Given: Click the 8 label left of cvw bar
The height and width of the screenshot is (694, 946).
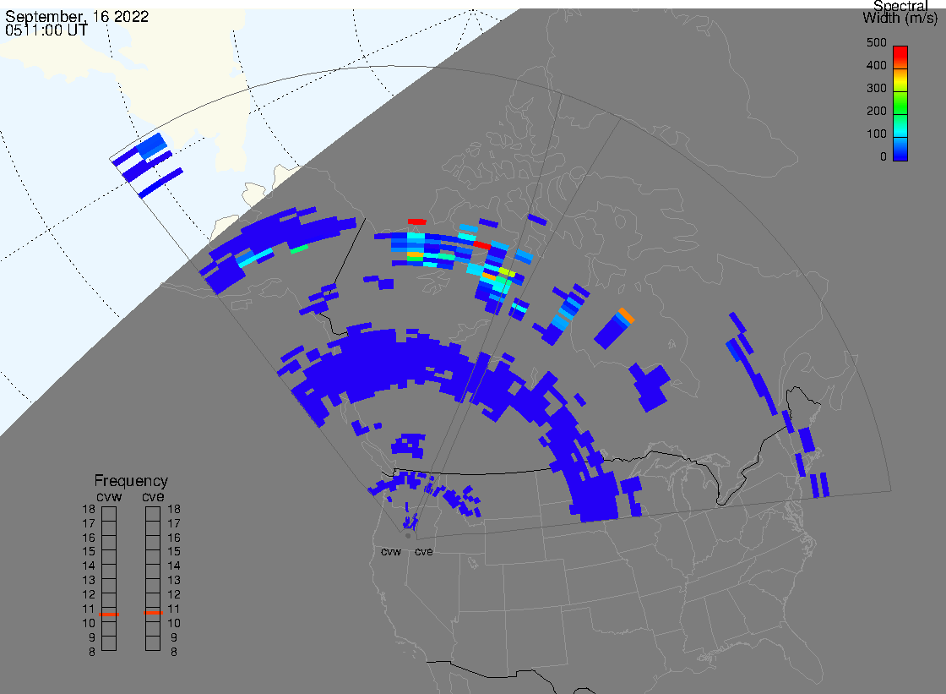Looking at the screenshot, I should click(x=92, y=653).
